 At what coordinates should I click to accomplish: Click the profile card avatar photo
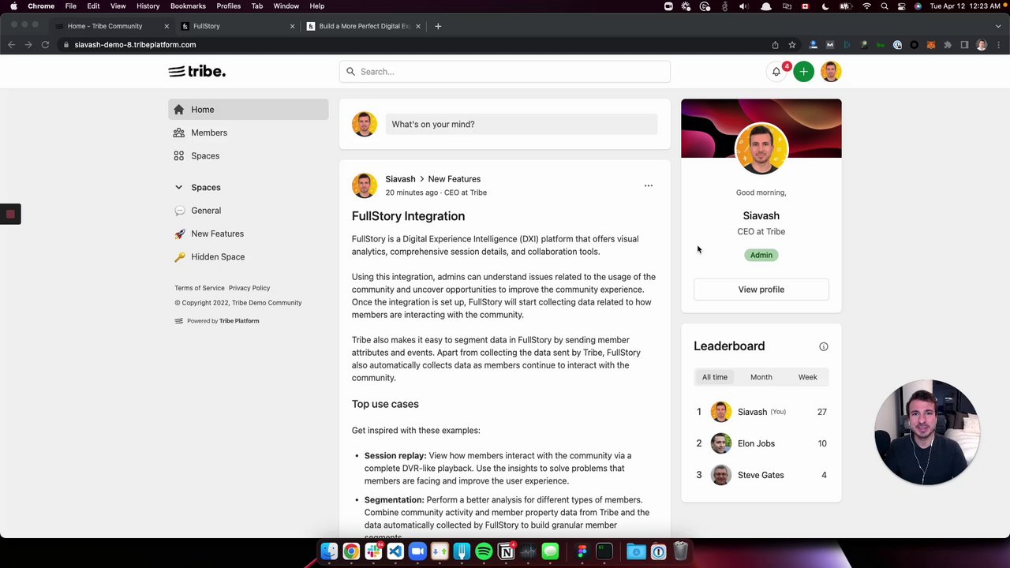[x=761, y=149]
